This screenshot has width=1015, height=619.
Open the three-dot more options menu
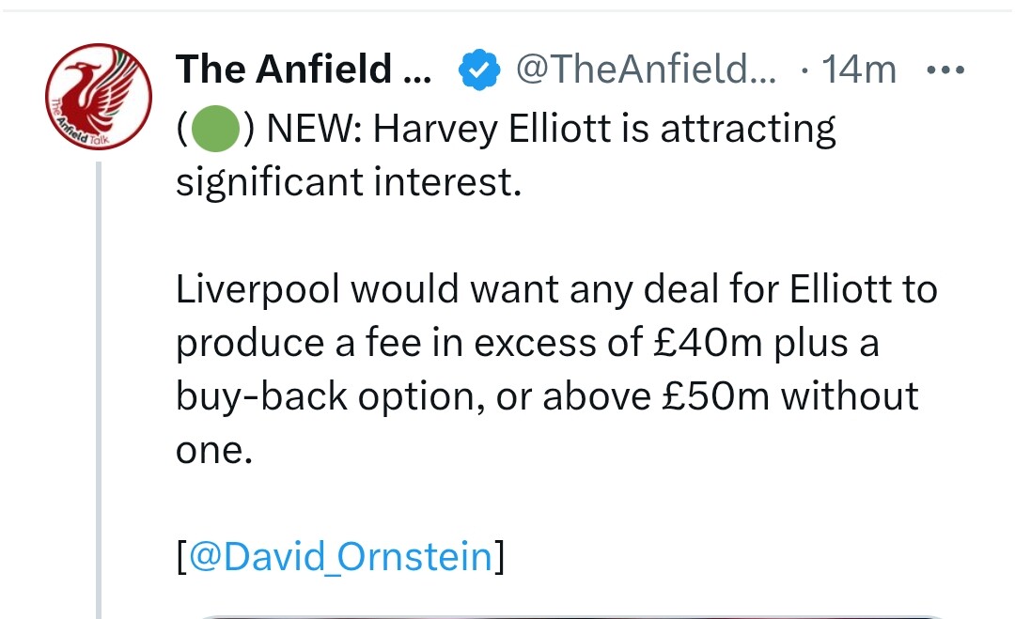coord(945,70)
